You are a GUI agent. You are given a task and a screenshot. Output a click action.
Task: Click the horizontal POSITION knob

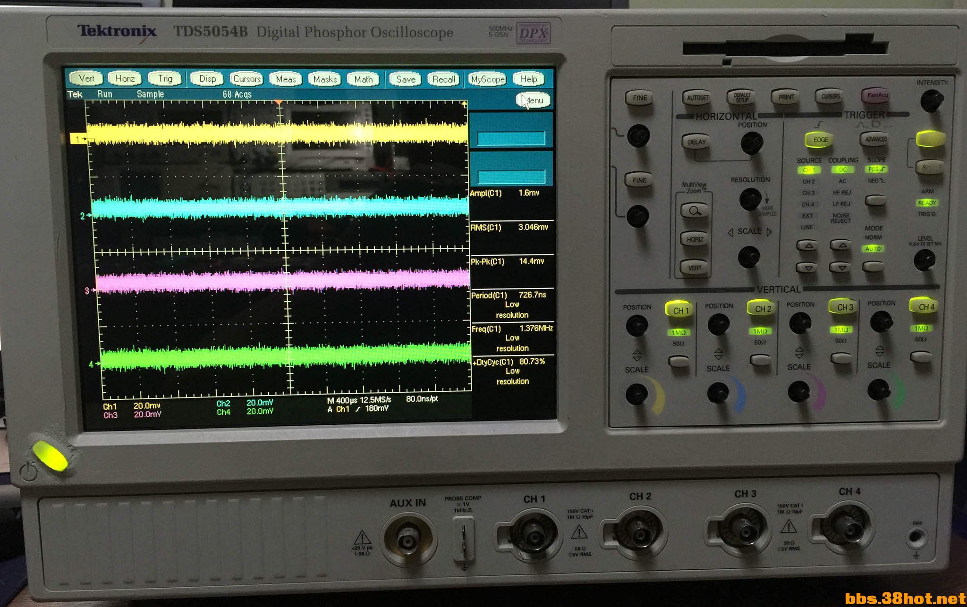point(752,143)
